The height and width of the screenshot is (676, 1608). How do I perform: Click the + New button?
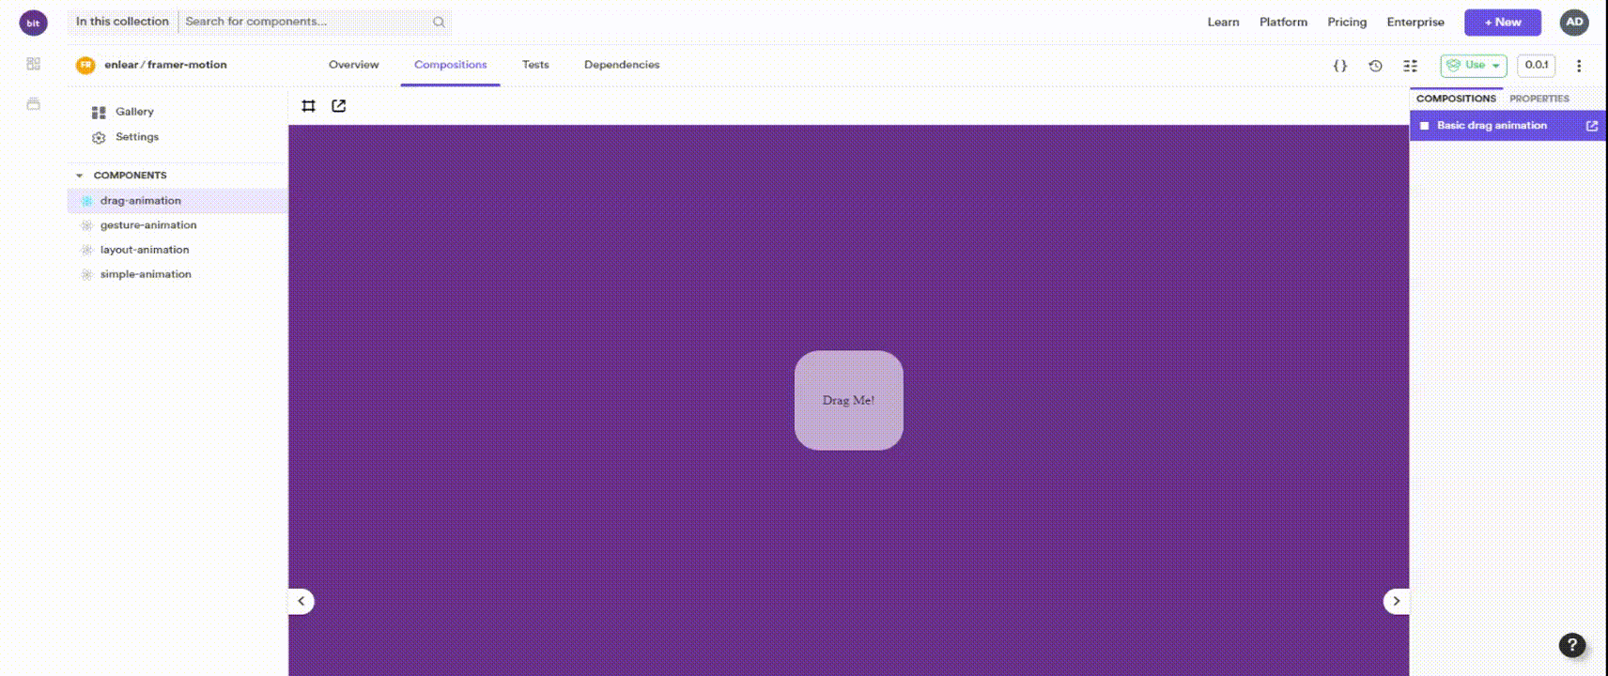pyautogui.click(x=1502, y=23)
